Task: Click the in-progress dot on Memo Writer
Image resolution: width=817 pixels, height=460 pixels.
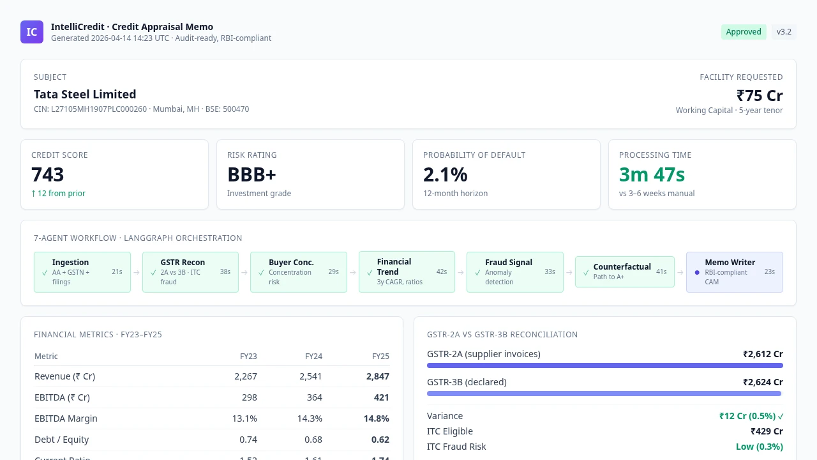Action: pyautogui.click(x=697, y=272)
